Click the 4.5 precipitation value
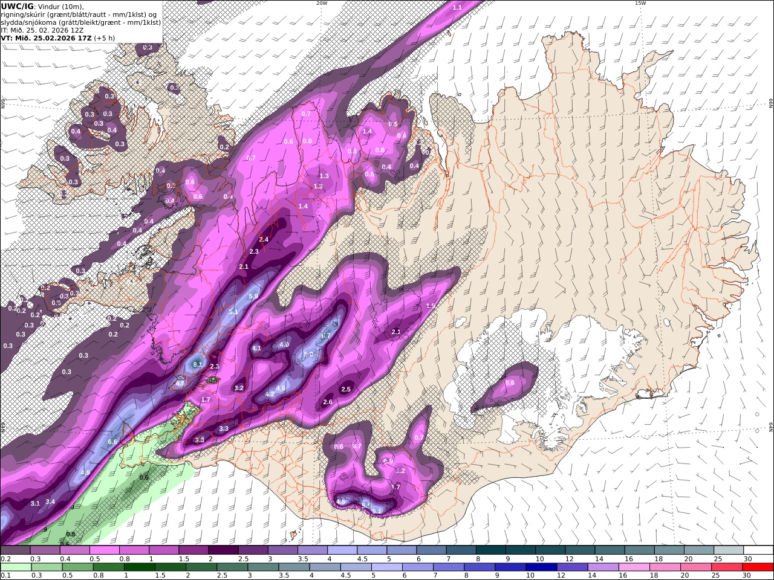The image size is (774, 580). 180,383
